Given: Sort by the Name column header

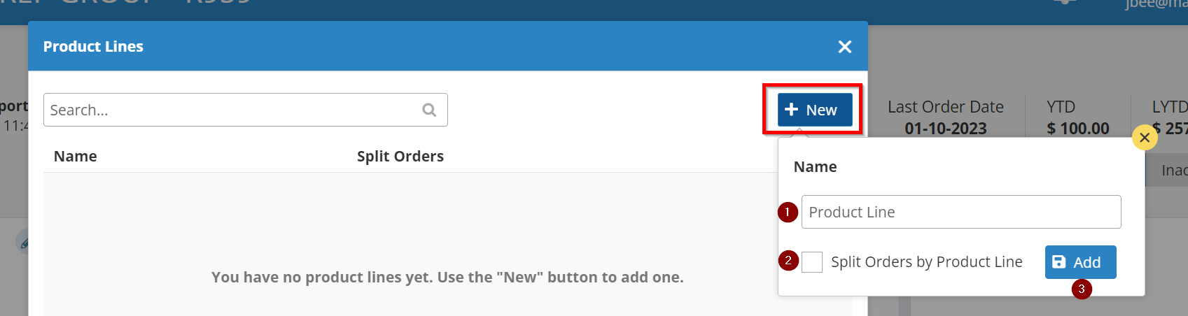Looking at the screenshot, I should 76,157.
